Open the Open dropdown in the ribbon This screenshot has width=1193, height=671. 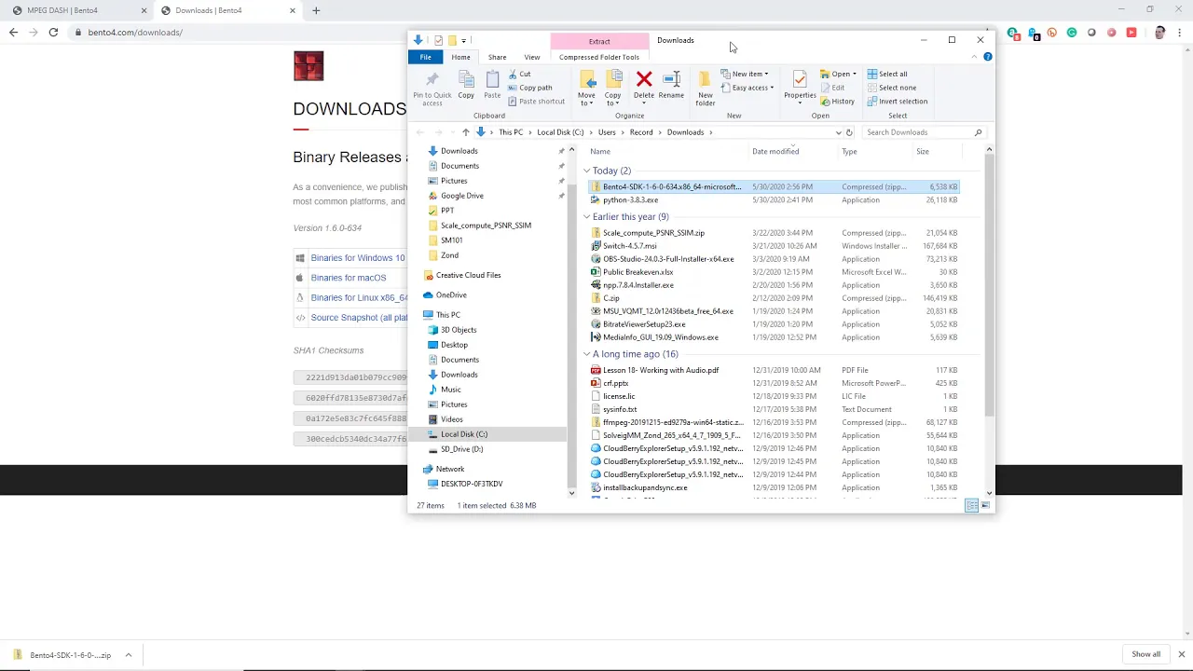click(839, 74)
